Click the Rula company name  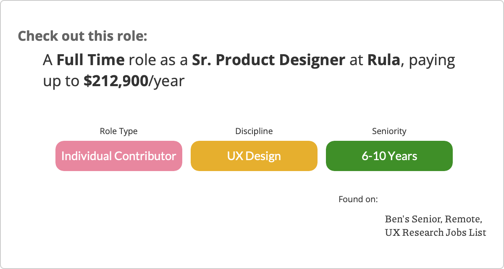coord(383,61)
